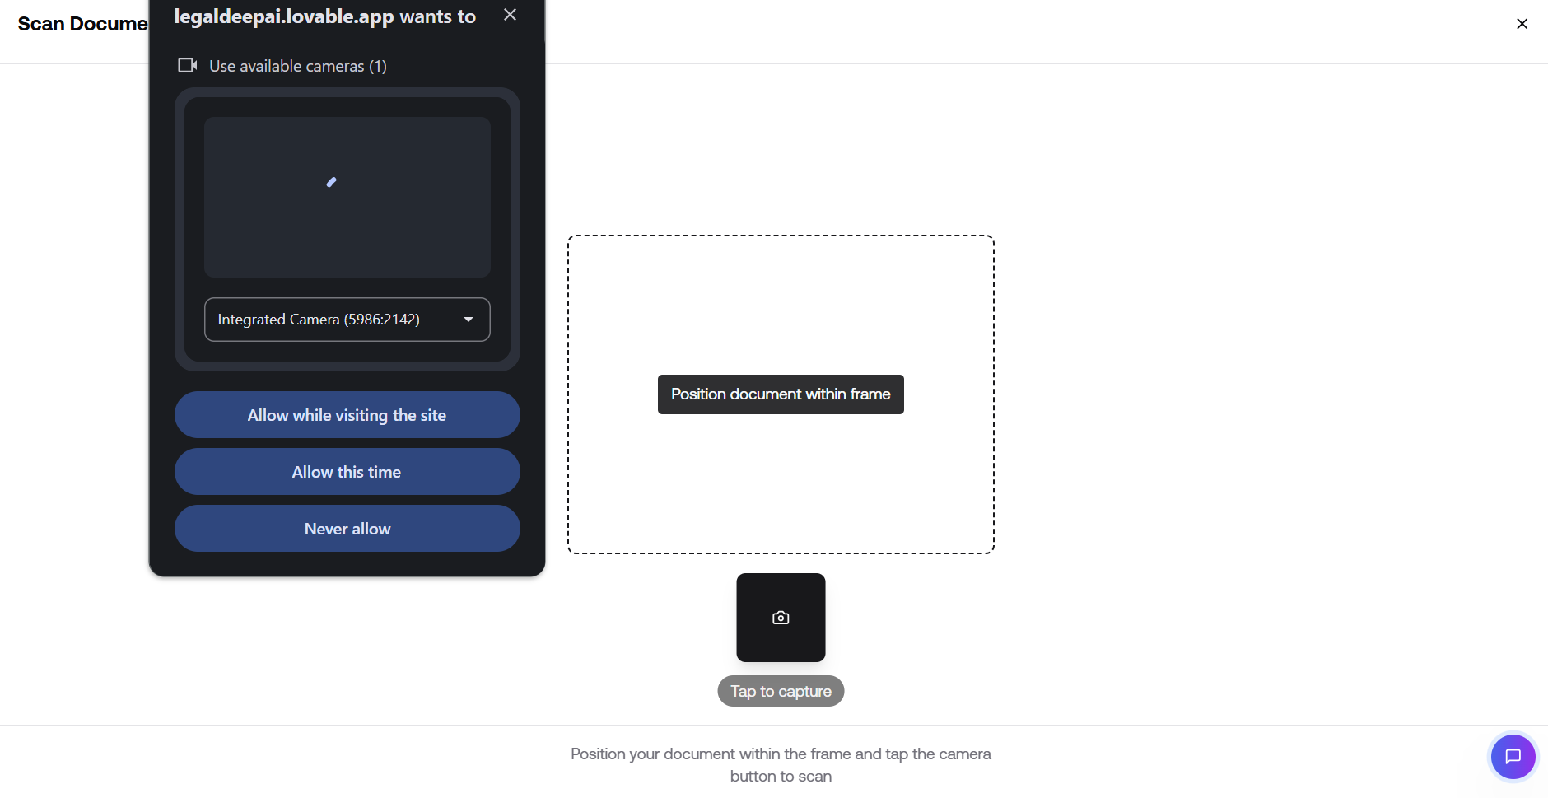
Task: Open the chat bubble widget
Action: (1513, 756)
